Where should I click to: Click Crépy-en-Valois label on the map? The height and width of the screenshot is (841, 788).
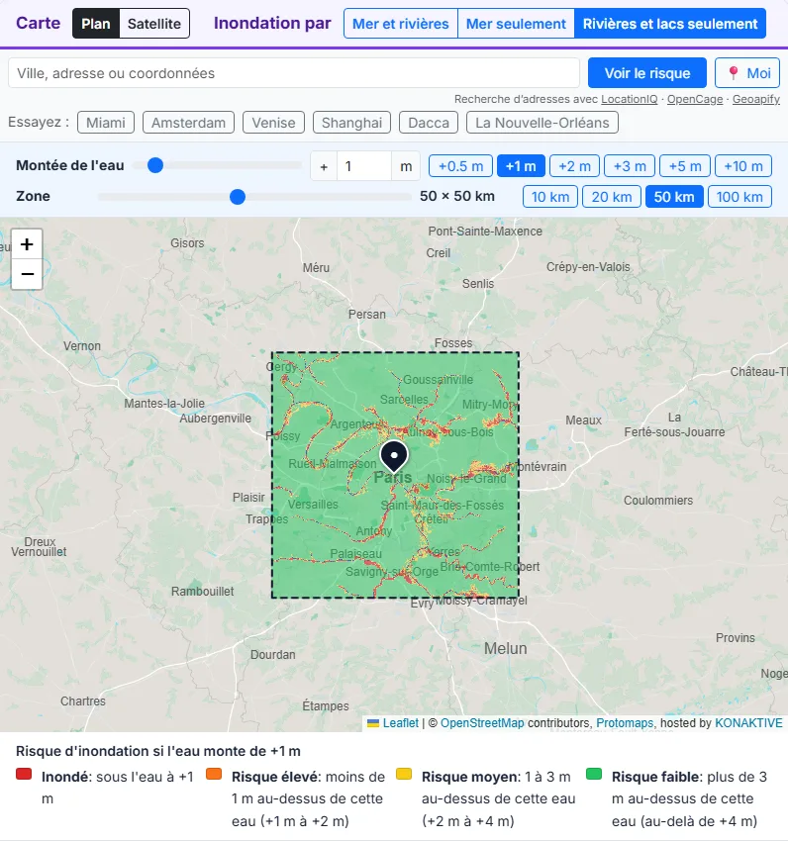588,266
